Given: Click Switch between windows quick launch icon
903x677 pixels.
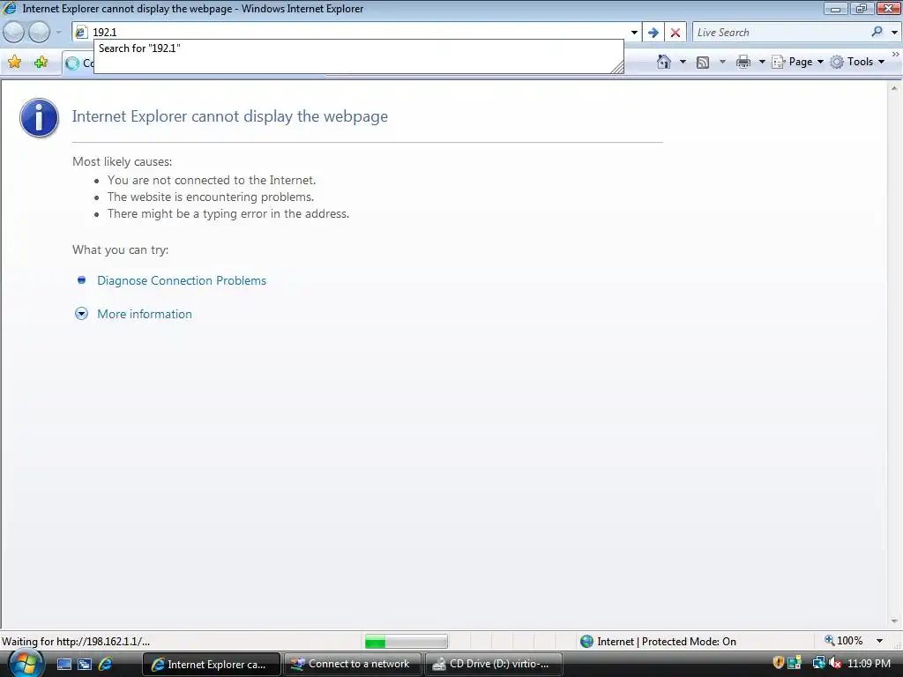Looking at the screenshot, I should [85, 665].
